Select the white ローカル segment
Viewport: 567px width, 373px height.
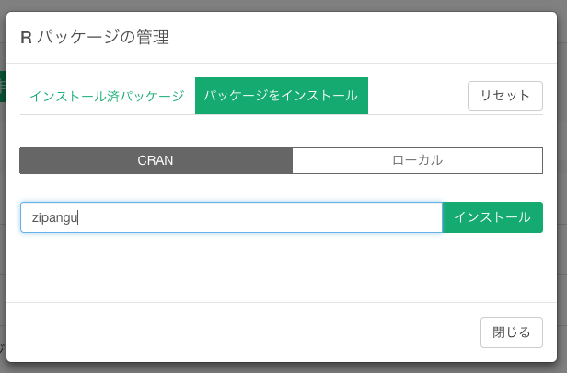pyautogui.click(x=417, y=160)
